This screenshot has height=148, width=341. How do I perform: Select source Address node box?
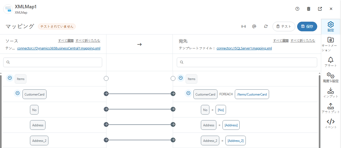(x=38, y=125)
